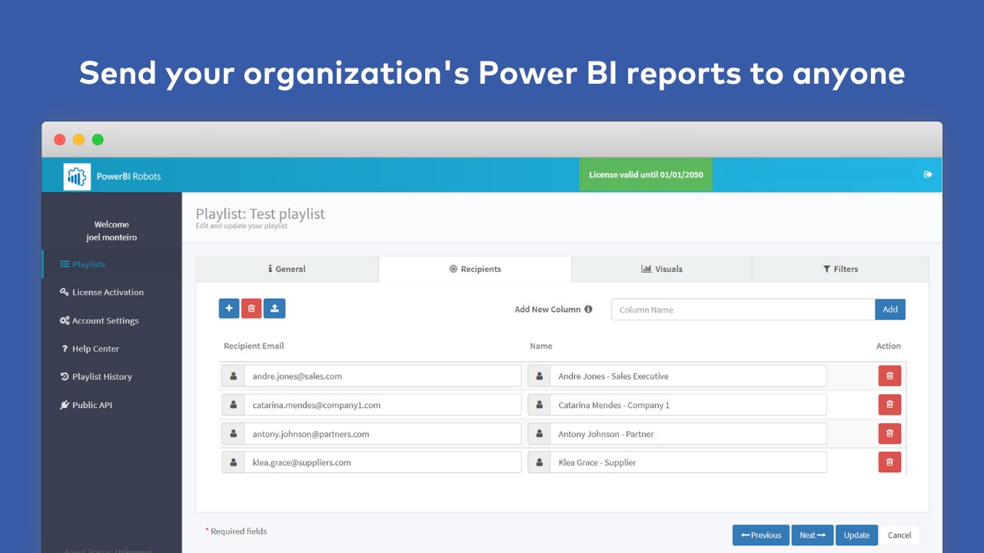Click the Welcome joel monteiro text
Screen dimensions: 984x553
111,231
